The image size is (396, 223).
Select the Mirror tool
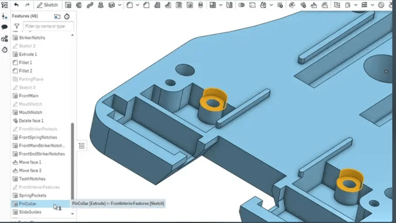[229, 5]
